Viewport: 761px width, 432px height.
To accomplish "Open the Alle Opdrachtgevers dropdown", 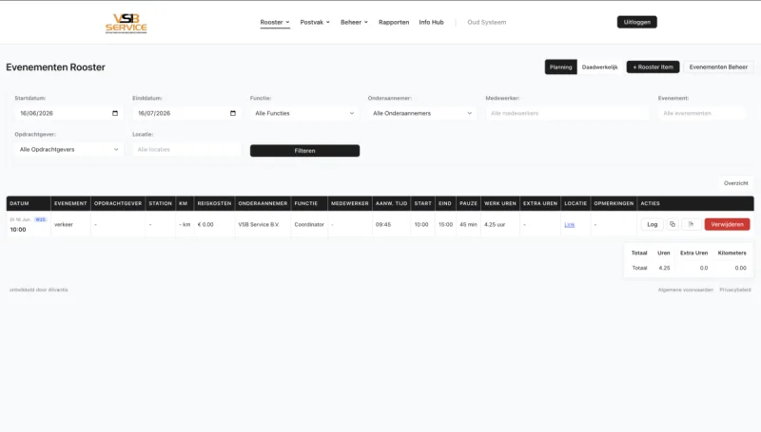I will pyautogui.click(x=68, y=150).
